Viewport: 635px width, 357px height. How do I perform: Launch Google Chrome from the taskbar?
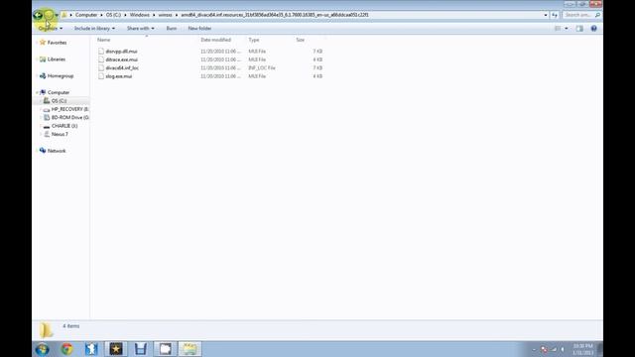pos(66,349)
